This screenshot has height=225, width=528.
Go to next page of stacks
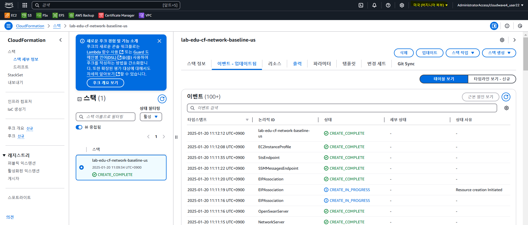(x=164, y=137)
